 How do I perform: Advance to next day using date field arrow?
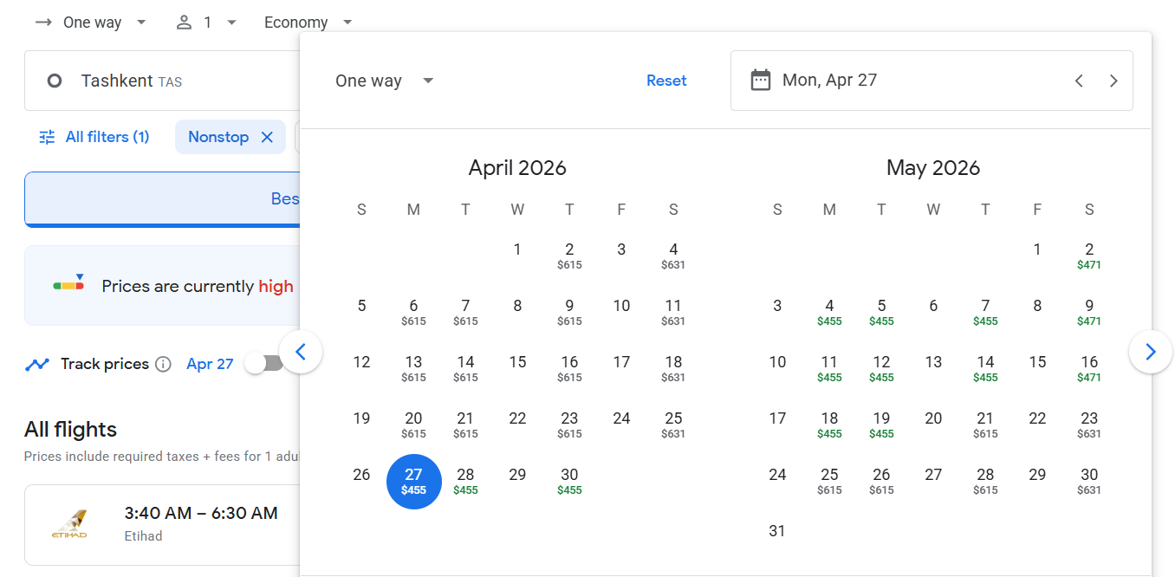1113,81
